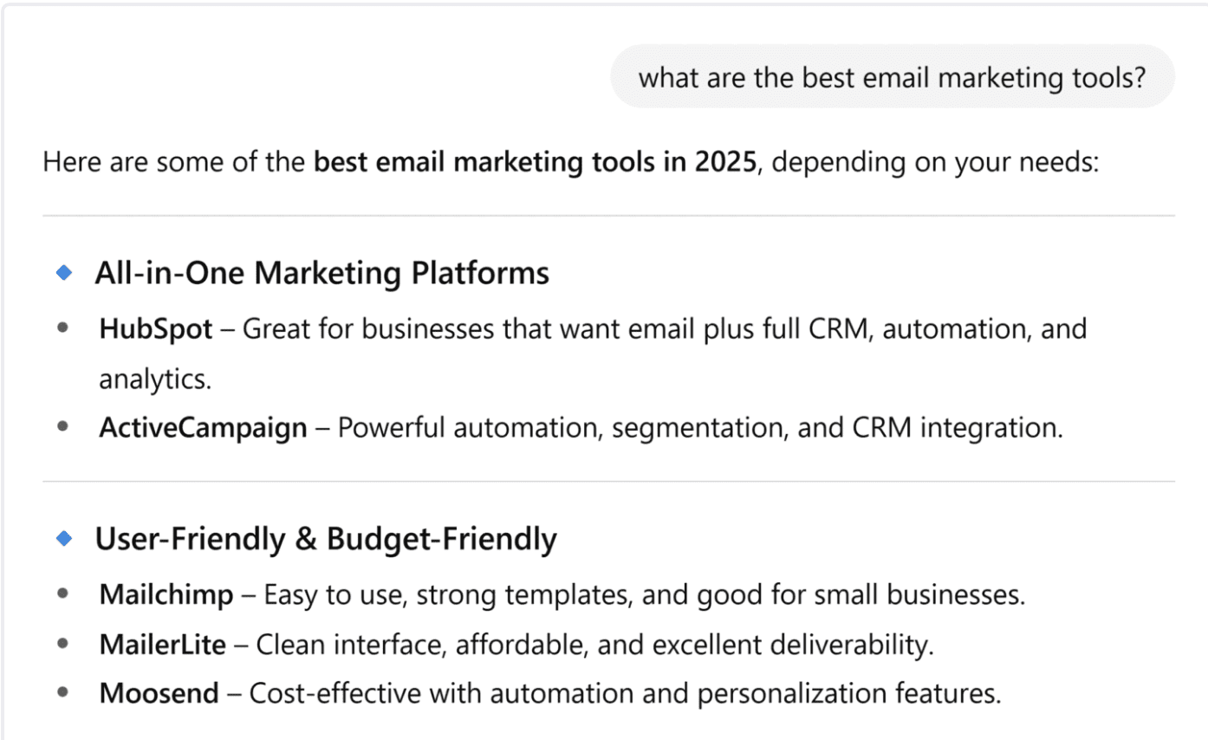Click the word "analytics." under HubSpot
This screenshot has height=740, width=1208.
[155, 379]
